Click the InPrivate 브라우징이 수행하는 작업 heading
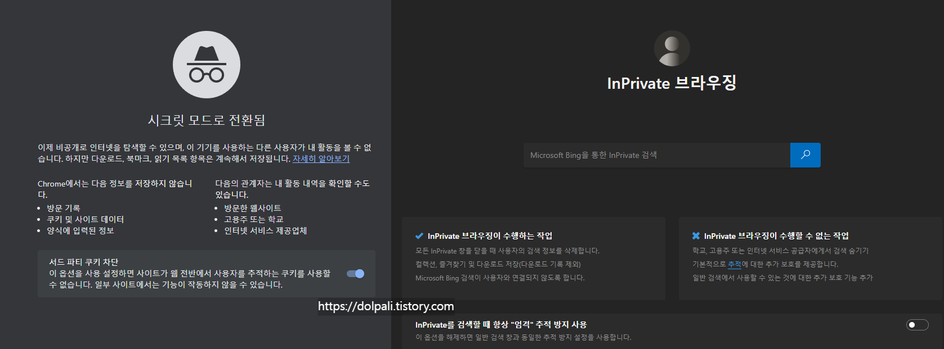944x349 pixels. (x=490, y=236)
